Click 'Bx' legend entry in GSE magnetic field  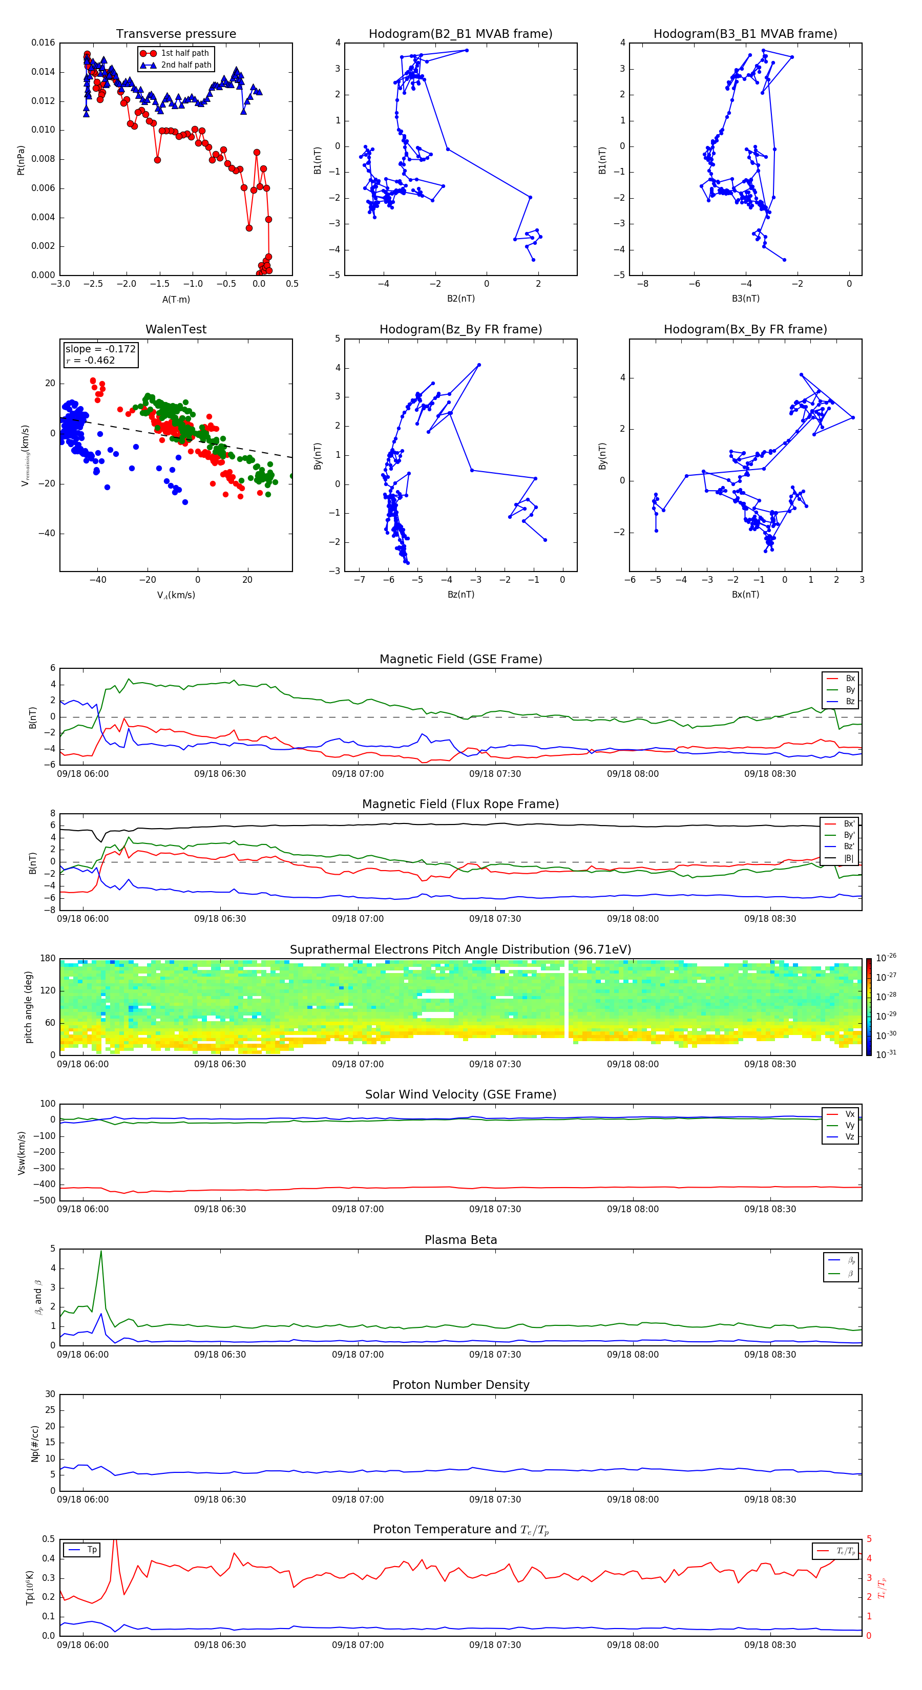[x=841, y=679]
